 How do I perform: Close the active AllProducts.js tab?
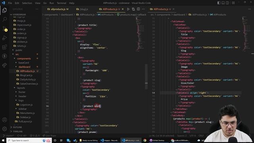pos(123,9)
